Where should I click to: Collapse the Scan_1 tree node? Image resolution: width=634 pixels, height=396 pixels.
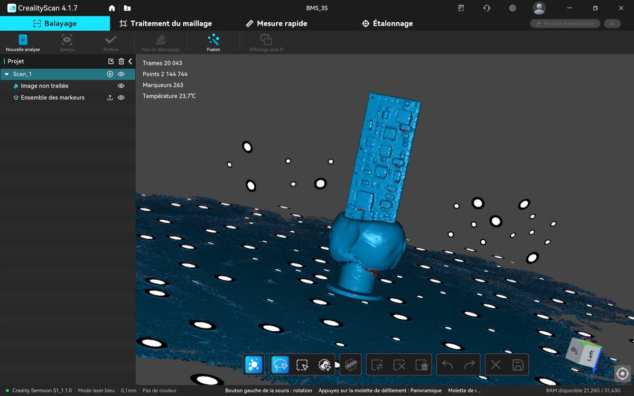5,74
